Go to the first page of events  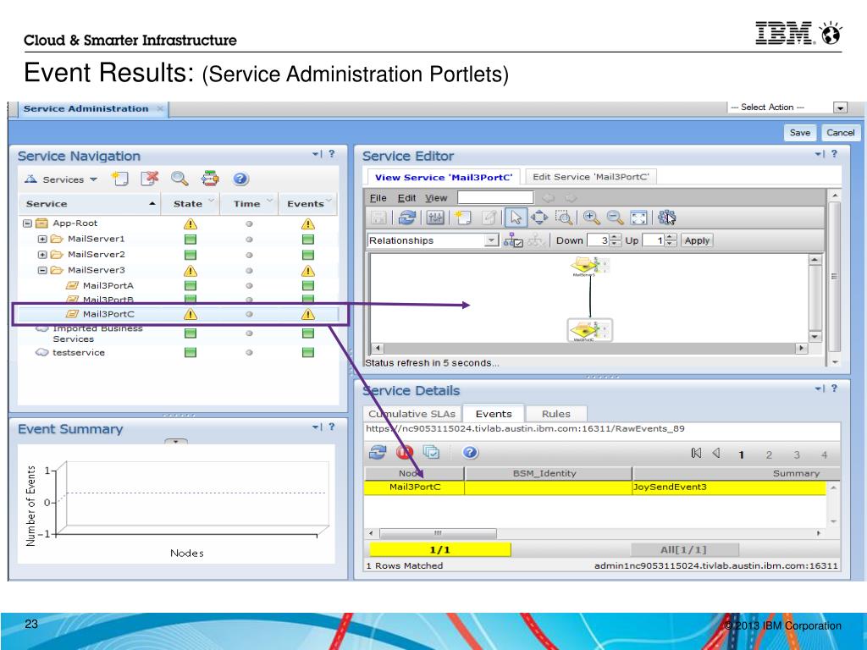pyautogui.click(x=696, y=454)
